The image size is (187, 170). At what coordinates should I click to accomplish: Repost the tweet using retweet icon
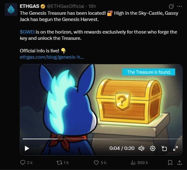click(x=59, y=162)
